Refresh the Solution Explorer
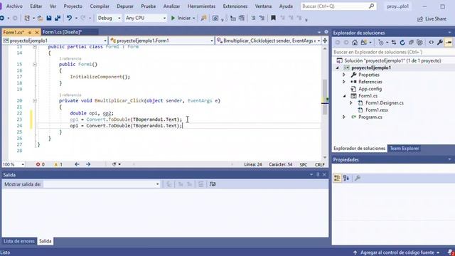 coord(402,43)
